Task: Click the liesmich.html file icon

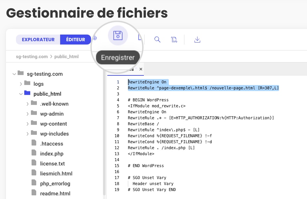Action: (34, 172)
